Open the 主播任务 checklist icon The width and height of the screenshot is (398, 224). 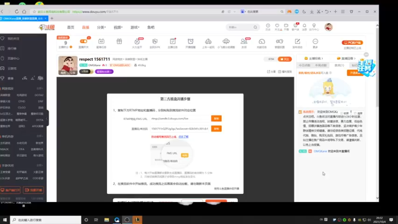(x=173, y=41)
